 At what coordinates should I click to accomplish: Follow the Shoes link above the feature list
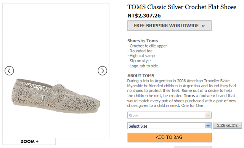tap(134, 41)
